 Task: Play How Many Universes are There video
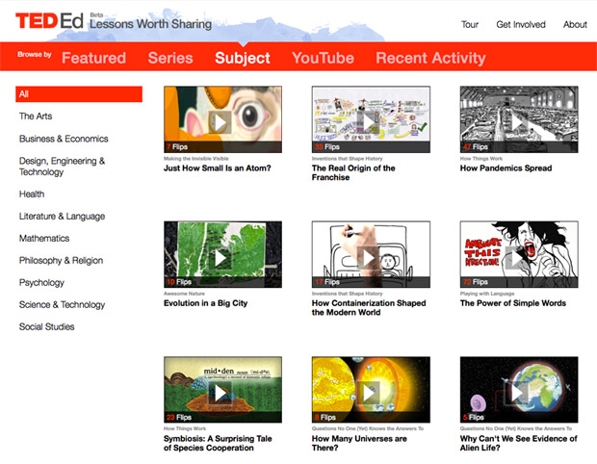tap(368, 393)
